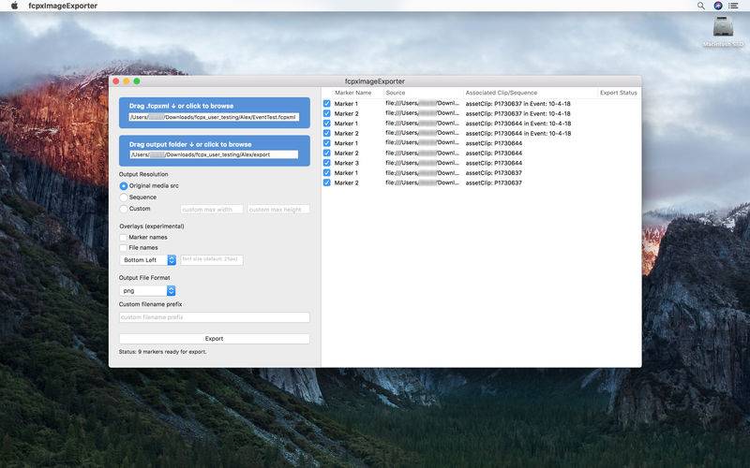Select the Macintosh SSD drive icon
Viewport: 750px width, 468px height.
tap(723, 32)
